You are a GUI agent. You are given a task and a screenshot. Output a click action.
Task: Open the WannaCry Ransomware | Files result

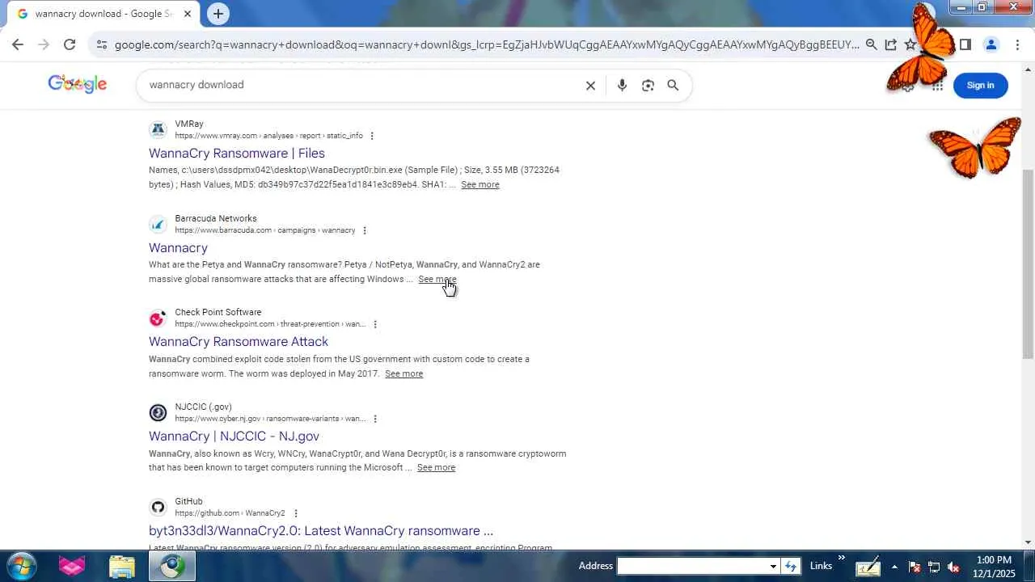[237, 153]
